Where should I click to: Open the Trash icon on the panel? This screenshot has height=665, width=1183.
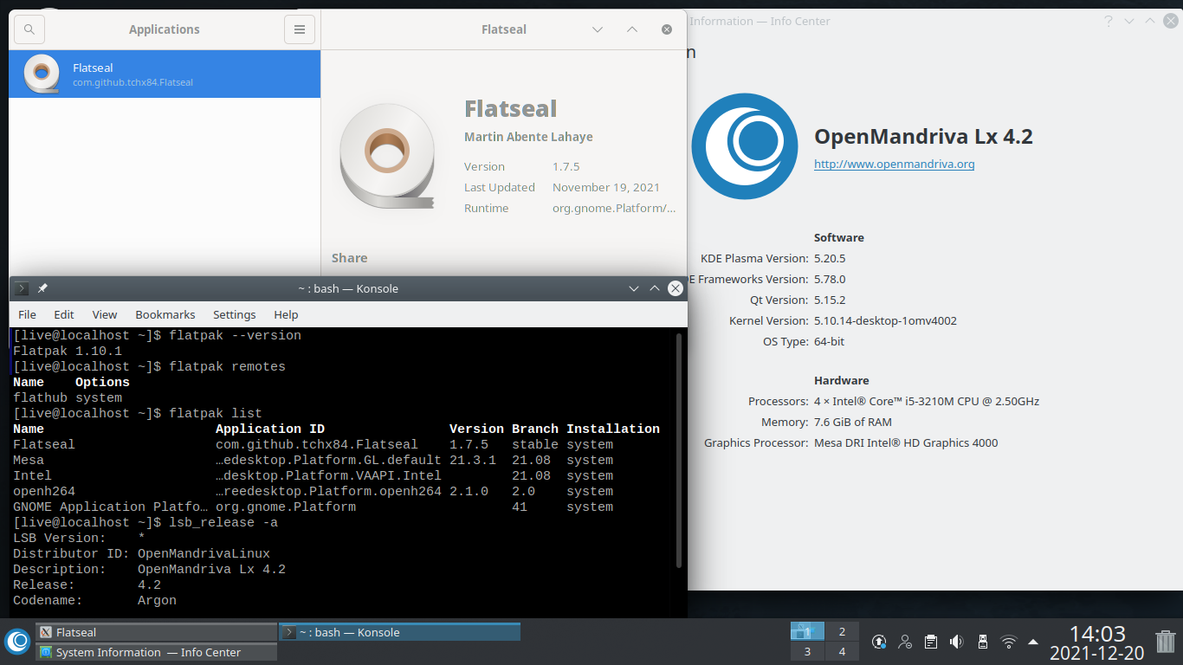click(x=1165, y=642)
